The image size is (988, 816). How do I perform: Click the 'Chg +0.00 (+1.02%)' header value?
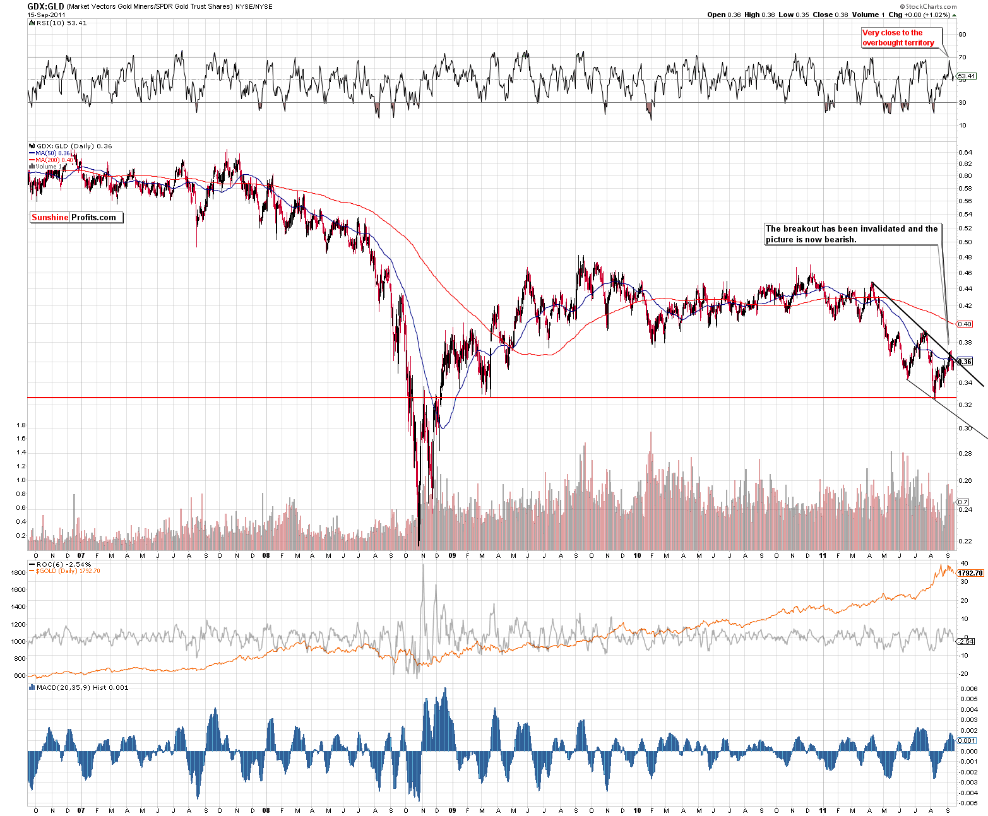point(920,15)
